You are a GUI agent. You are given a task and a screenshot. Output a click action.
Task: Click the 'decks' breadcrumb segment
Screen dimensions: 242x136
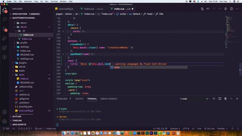[68, 14]
